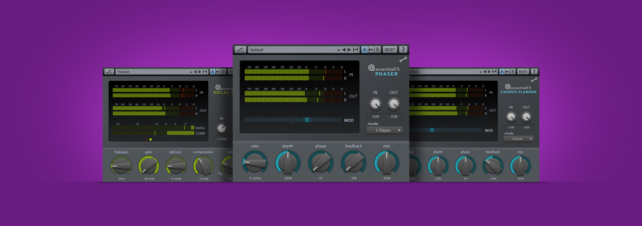Click the Vocal Strip deEsser knob

(176, 166)
